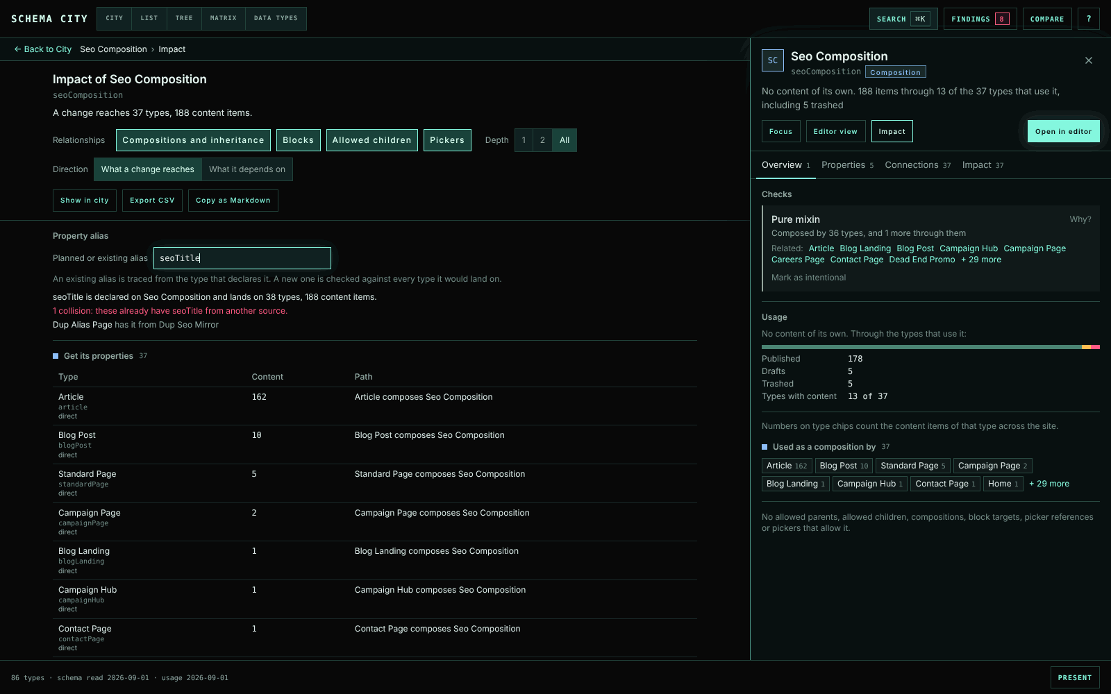Open the help question mark button
Viewport: 1111px width, 694px height.
(1089, 19)
